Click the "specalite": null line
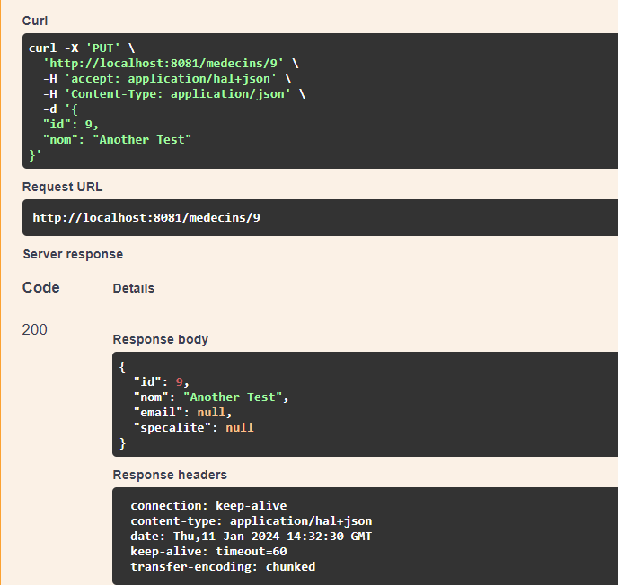Image resolution: width=618 pixels, height=585 pixels. (x=193, y=428)
